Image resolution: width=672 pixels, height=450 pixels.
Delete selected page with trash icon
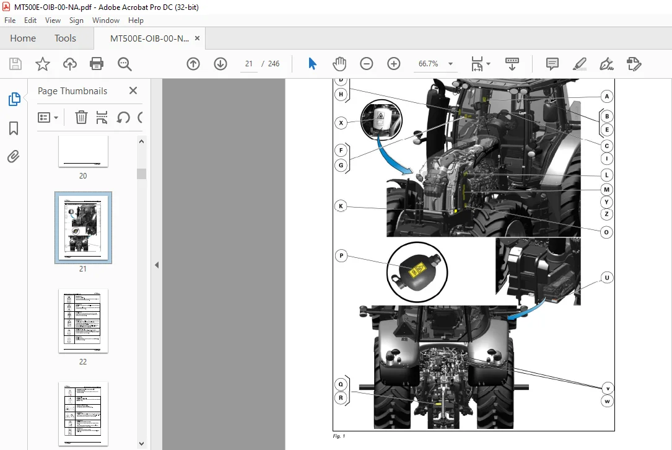[x=81, y=117]
